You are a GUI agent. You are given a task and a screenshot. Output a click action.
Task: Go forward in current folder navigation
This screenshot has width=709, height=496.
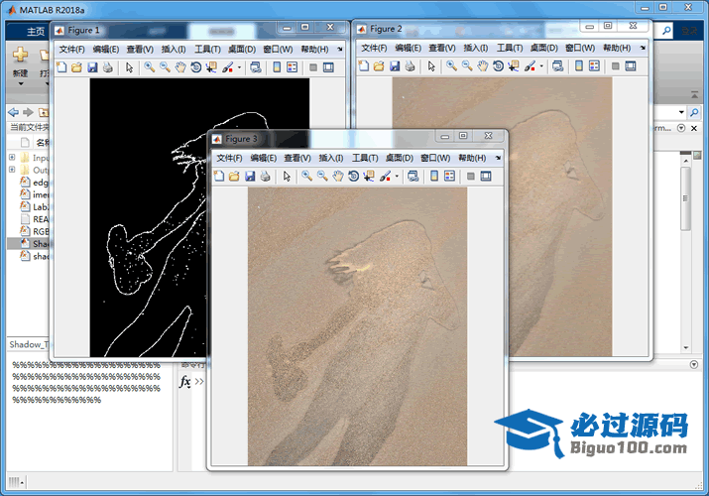coord(28,112)
